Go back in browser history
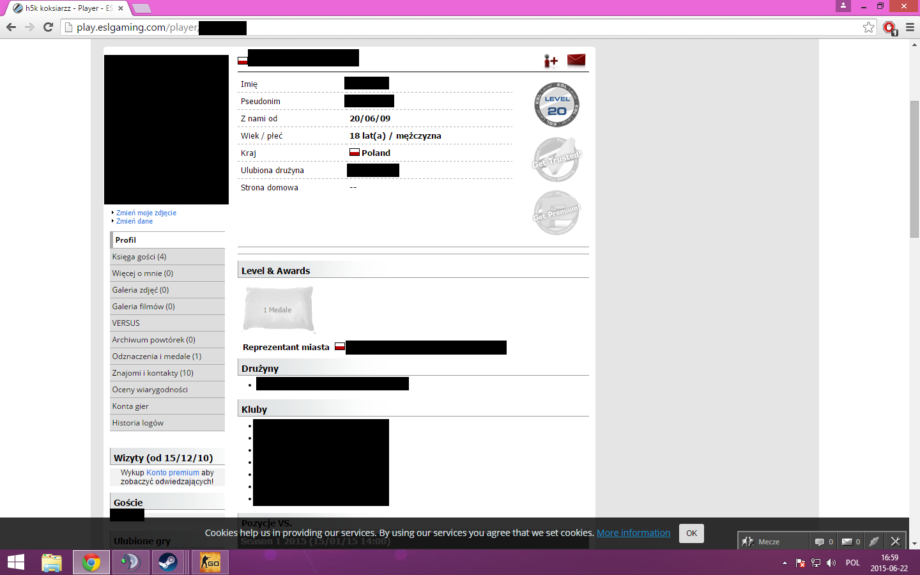 [11, 27]
